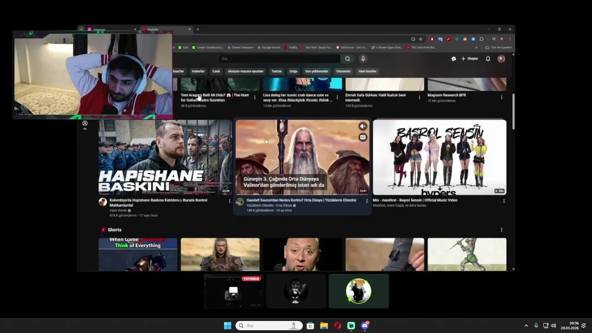Show hidden system tray icons
This screenshot has width=592, height=333.
point(526,326)
